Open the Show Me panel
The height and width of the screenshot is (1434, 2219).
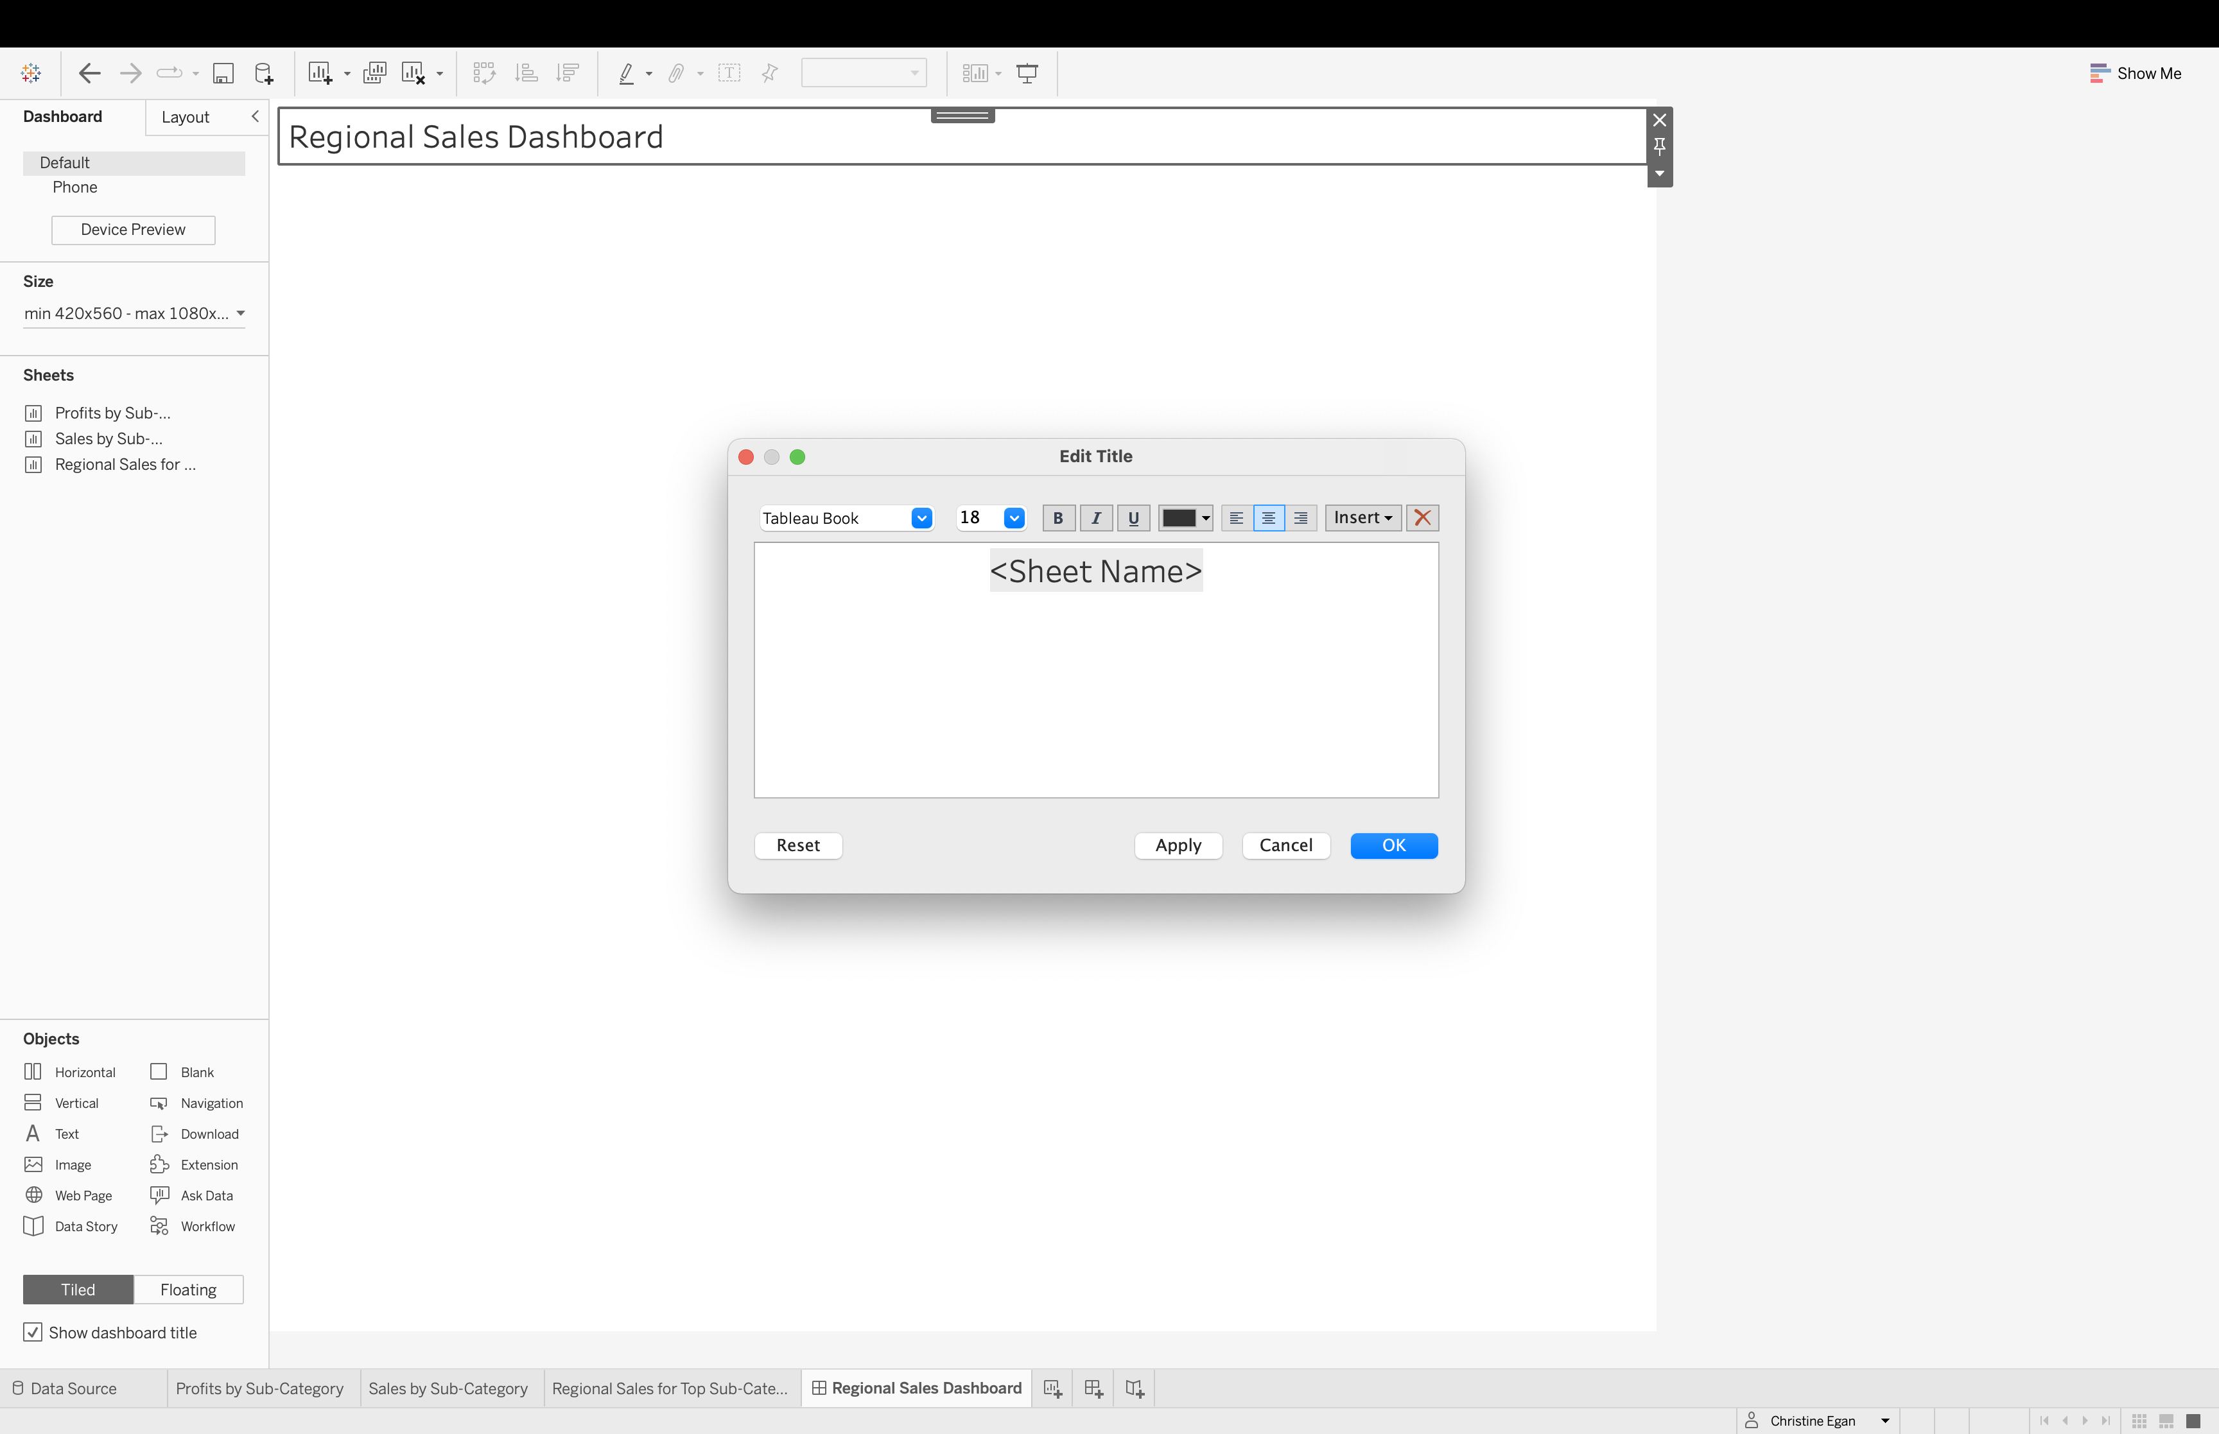coord(2134,73)
